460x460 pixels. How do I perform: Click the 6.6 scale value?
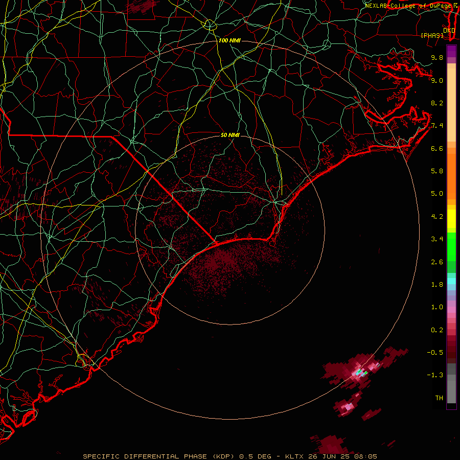coord(437,148)
